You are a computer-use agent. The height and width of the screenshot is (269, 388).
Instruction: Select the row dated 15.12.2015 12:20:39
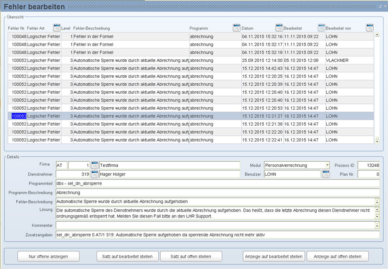point(191,84)
